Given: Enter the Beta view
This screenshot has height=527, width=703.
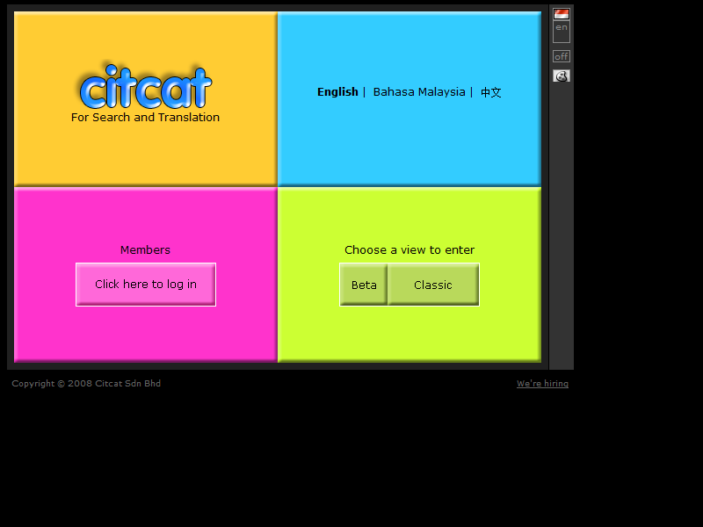Looking at the screenshot, I should tap(364, 285).
